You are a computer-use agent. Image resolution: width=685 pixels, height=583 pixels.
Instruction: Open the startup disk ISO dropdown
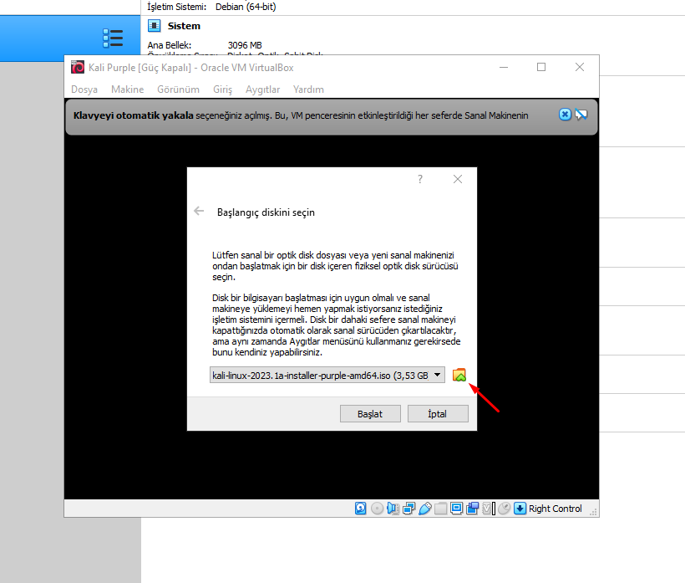pos(327,376)
